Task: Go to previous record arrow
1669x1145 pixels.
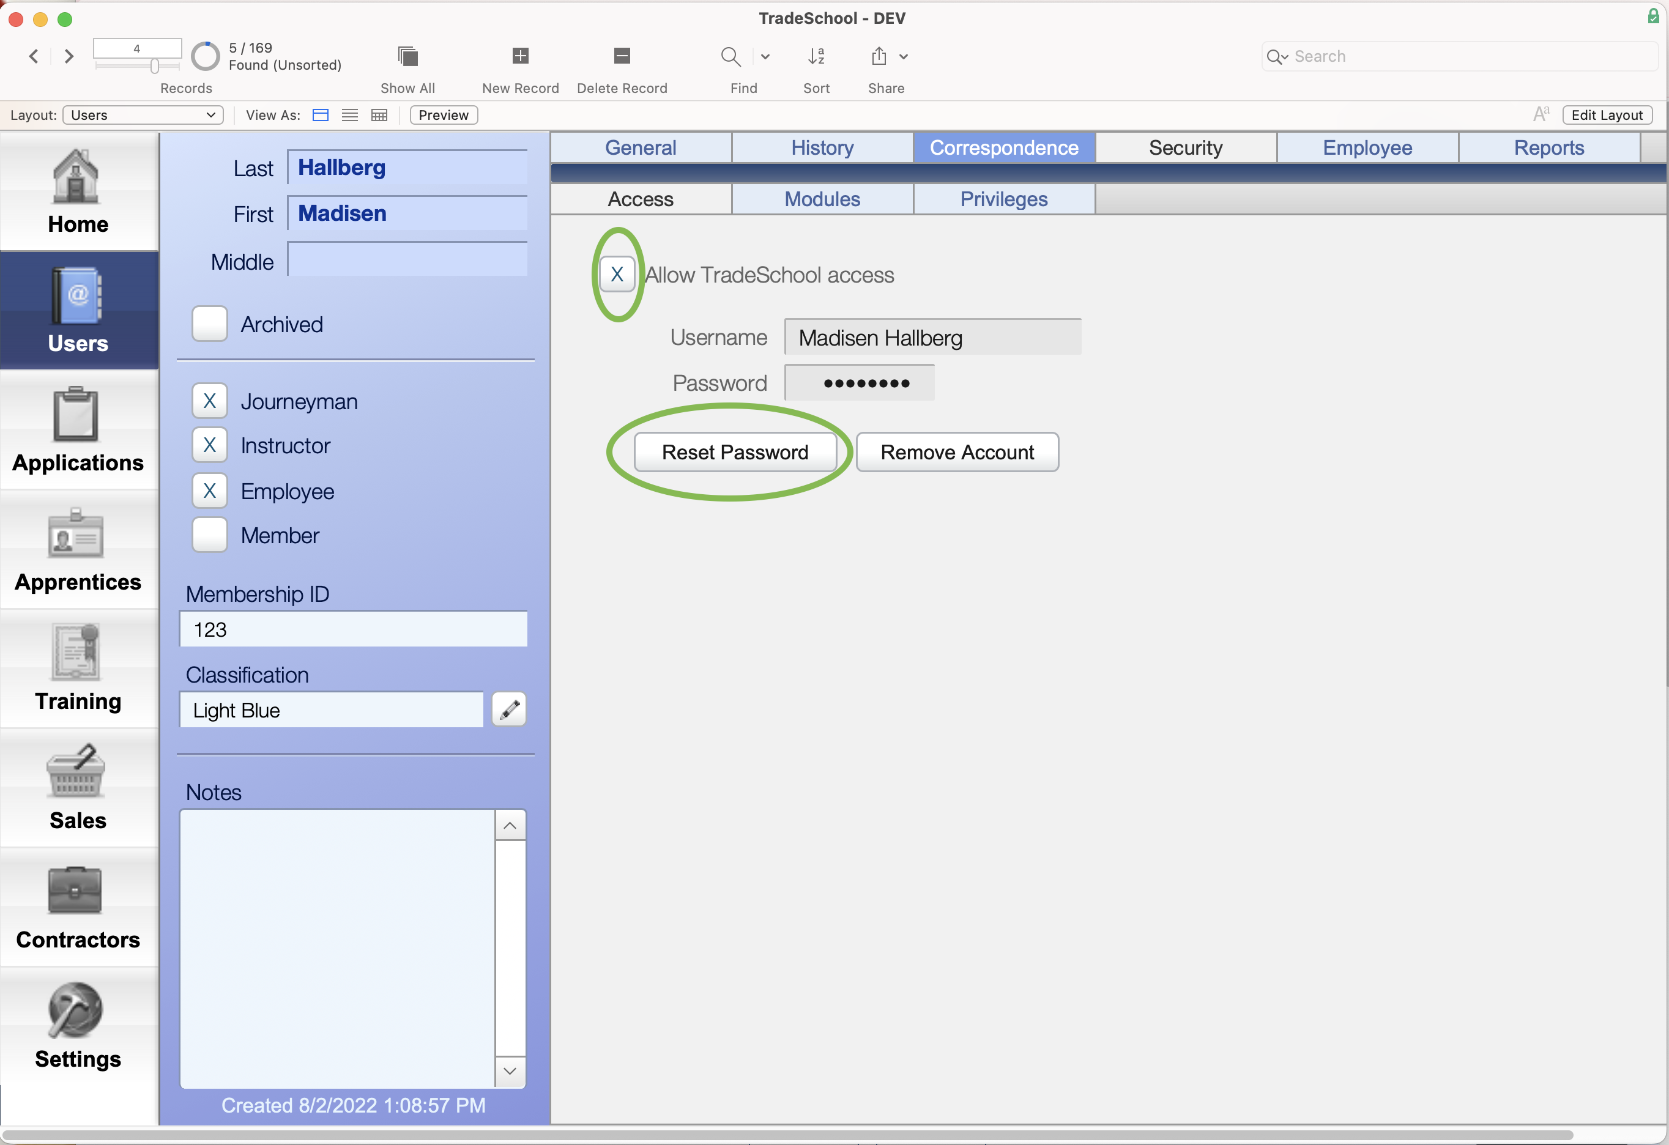Action: pyautogui.click(x=34, y=56)
